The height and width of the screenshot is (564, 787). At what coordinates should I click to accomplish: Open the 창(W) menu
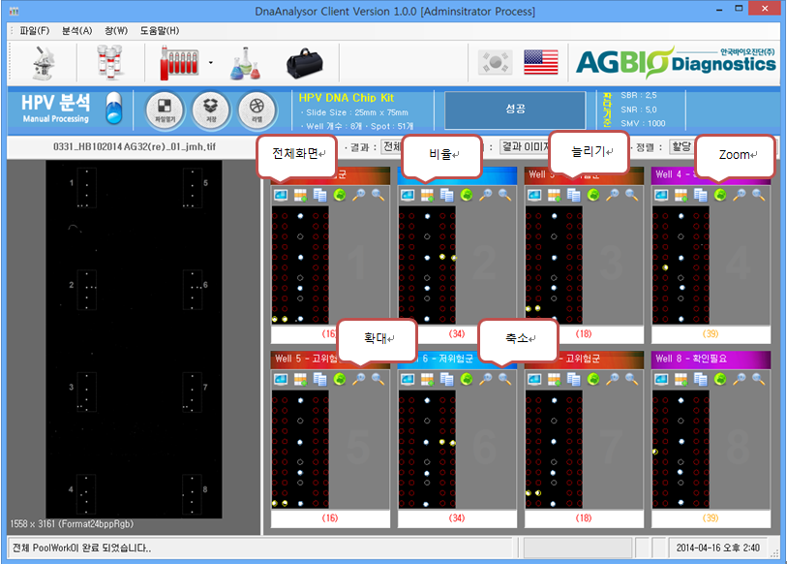click(116, 31)
